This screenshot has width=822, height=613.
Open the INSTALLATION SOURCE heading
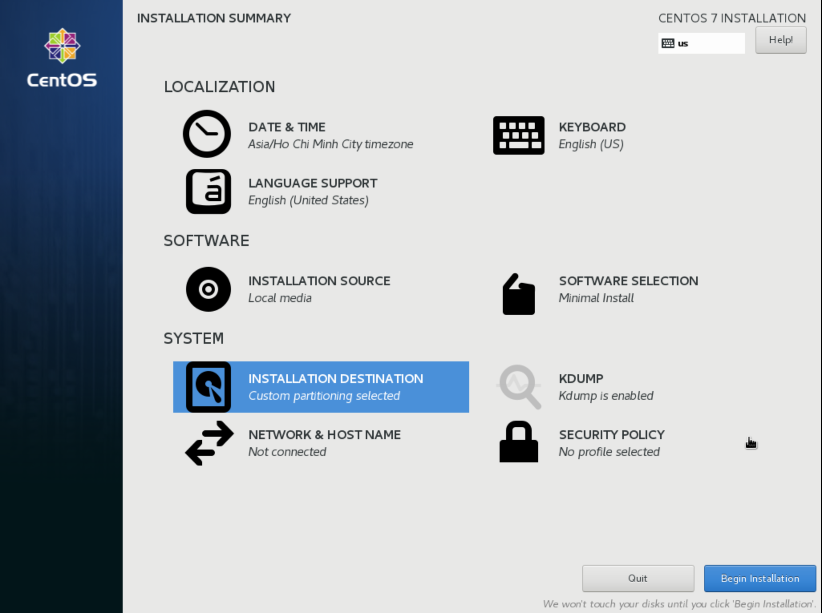pos(319,281)
